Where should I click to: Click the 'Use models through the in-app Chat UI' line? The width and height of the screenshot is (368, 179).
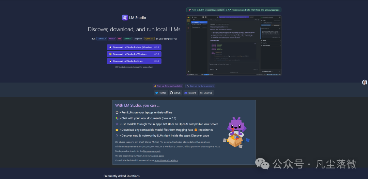(169, 124)
